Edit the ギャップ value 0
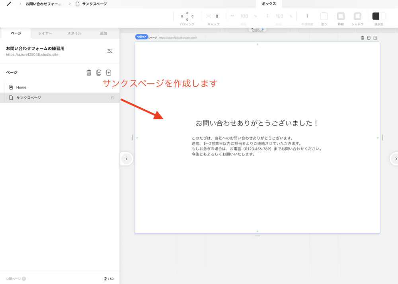The width and height of the screenshot is (398, 284). (217, 16)
